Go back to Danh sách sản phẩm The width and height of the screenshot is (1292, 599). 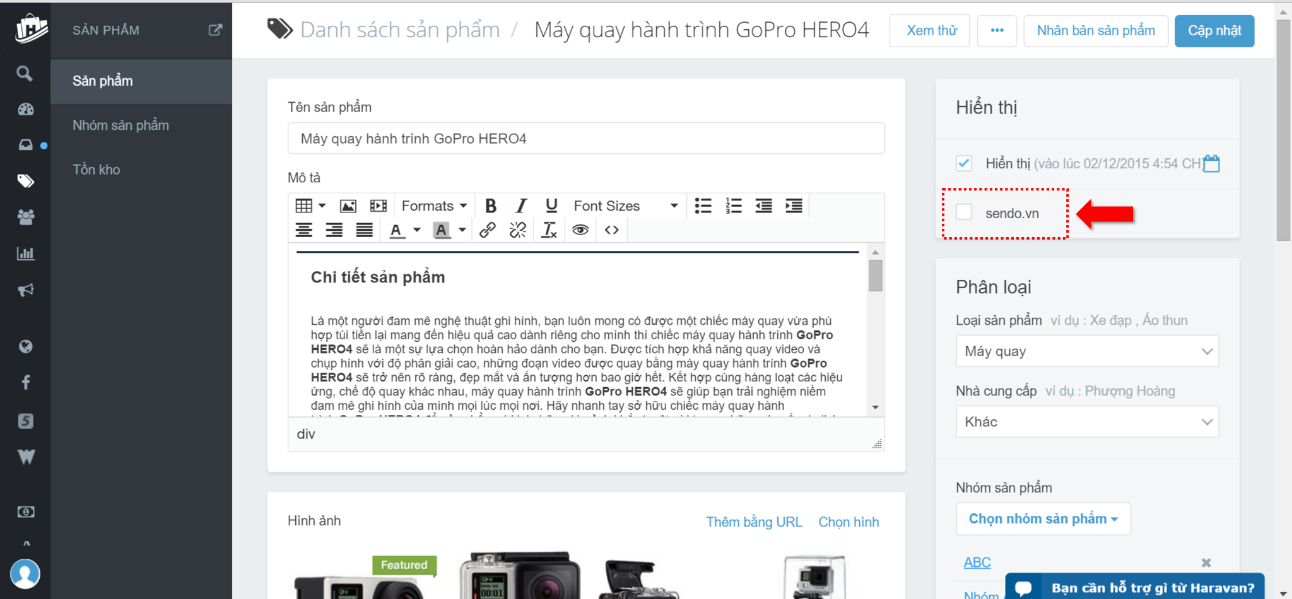point(400,30)
